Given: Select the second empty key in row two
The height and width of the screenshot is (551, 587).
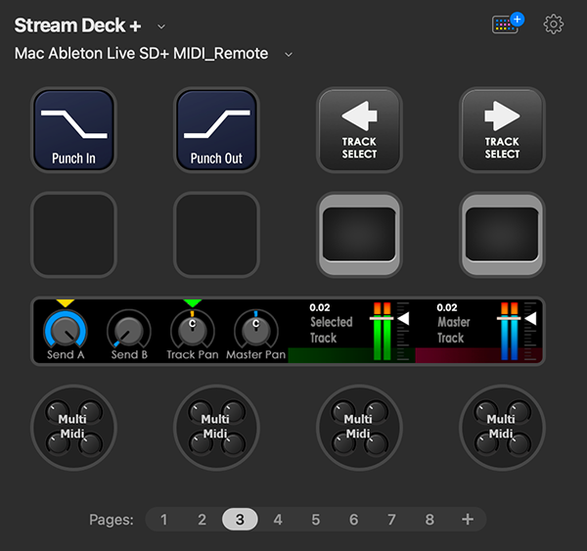Looking at the screenshot, I should [216, 235].
